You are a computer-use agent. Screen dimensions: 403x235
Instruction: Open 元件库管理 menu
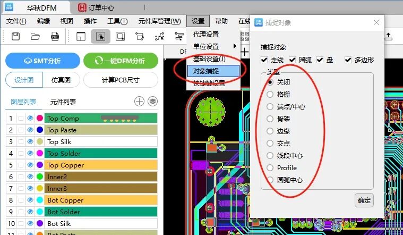[x=160, y=21]
